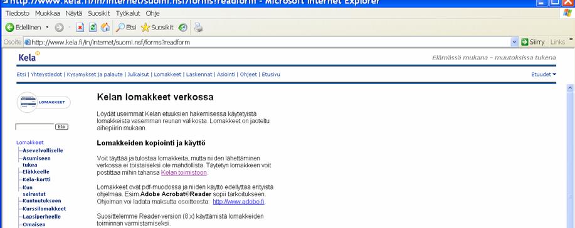575x228 pixels.
Task: Click the Print icon in toolbar
Action: [x=198, y=28]
